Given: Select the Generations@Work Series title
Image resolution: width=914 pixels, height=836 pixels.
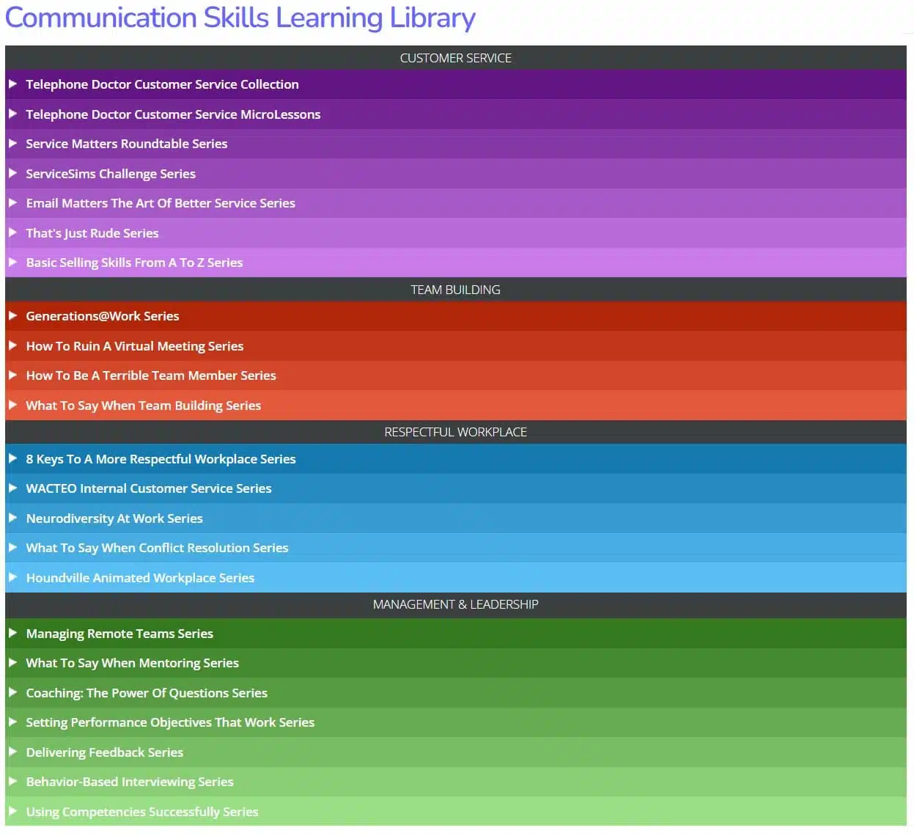Looking at the screenshot, I should 103,316.
